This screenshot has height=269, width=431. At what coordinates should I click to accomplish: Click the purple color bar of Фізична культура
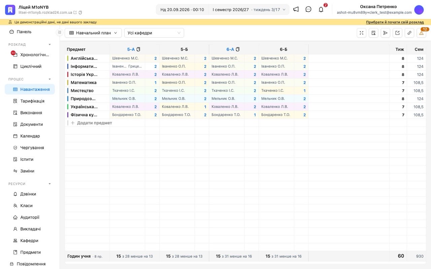coord(68,115)
